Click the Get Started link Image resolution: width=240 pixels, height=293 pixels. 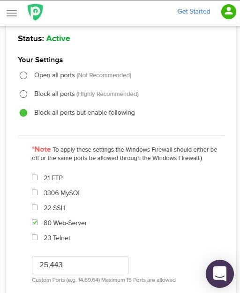[x=194, y=11]
